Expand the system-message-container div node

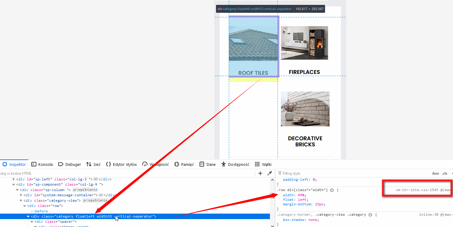tap(21, 195)
